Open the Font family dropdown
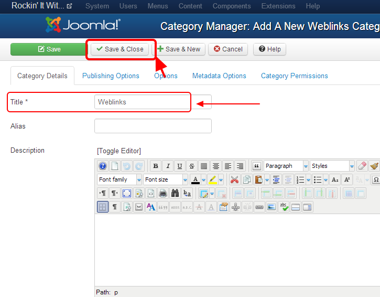This screenshot has height=297, width=380. 120,180
